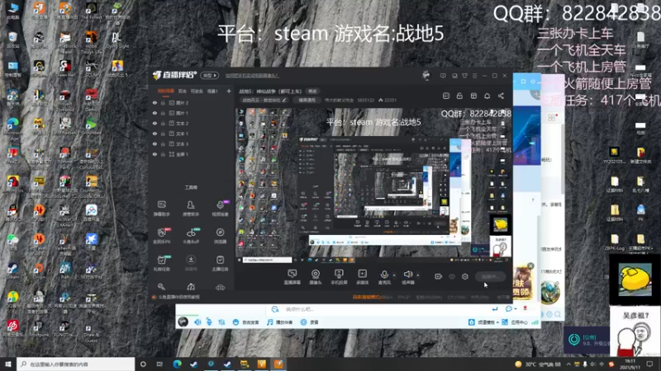Open streaming settings gear icon
This screenshot has width=661, height=371.
(465, 276)
